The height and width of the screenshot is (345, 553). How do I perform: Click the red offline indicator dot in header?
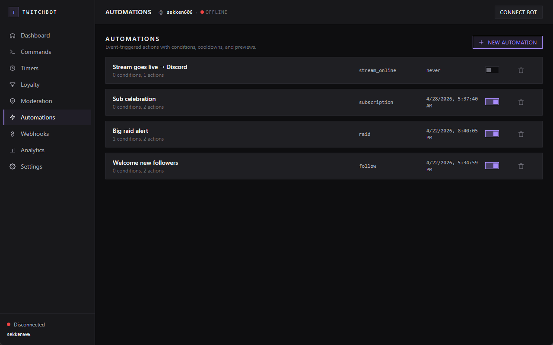pyautogui.click(x=202, y=12)
